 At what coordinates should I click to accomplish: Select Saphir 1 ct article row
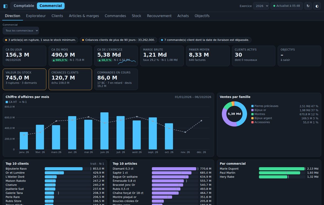pos(162,173)
